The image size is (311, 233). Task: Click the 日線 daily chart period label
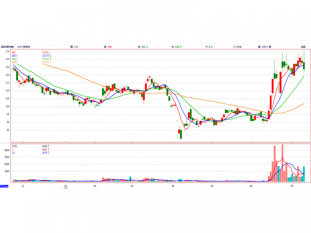tap(303, 47)
